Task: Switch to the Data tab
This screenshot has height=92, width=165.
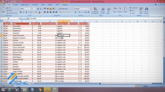Action: (43, 5)
